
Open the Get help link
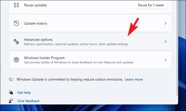24,93
